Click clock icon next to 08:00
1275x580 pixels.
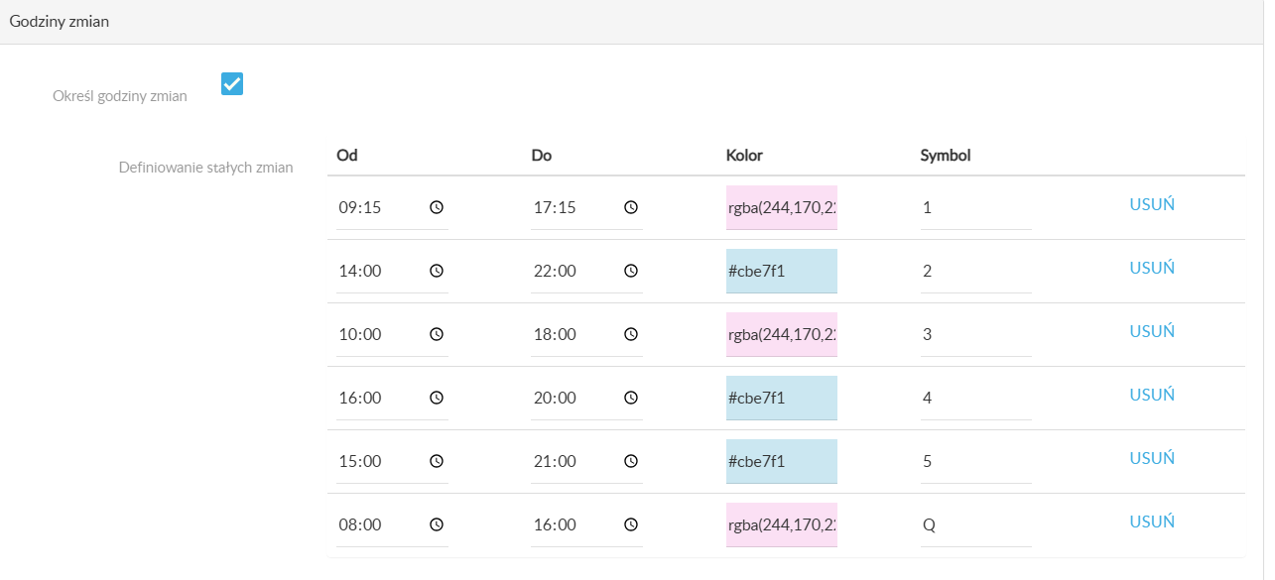tap(436, 525)
